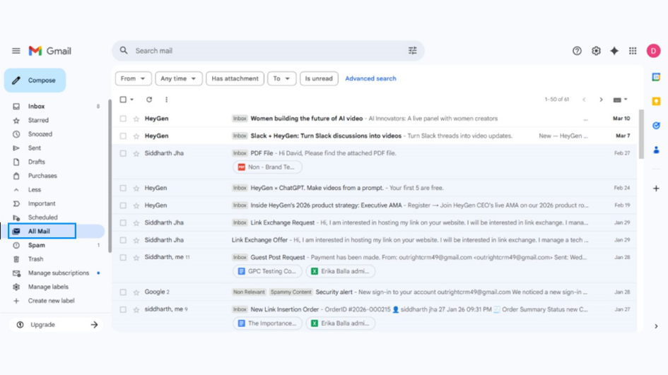
Task: Click the Compose button
Action: [x=35, y=81]
